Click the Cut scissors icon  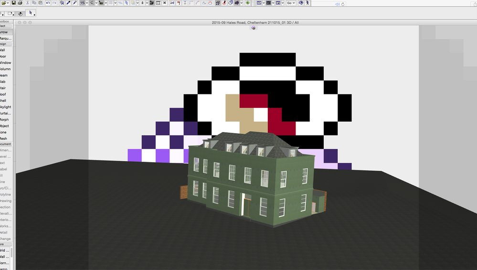pos(27,3)
